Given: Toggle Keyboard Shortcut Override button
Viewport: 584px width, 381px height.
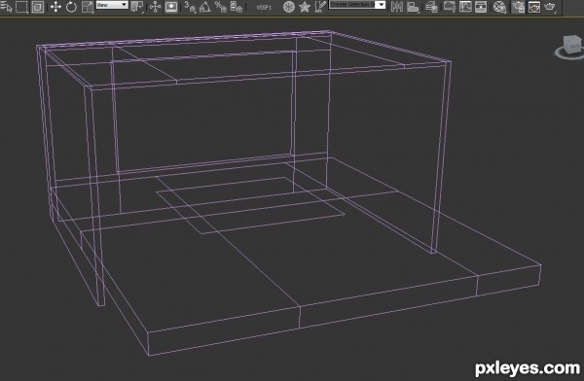Looking at the screenshot, I should [x=171, y=7].
